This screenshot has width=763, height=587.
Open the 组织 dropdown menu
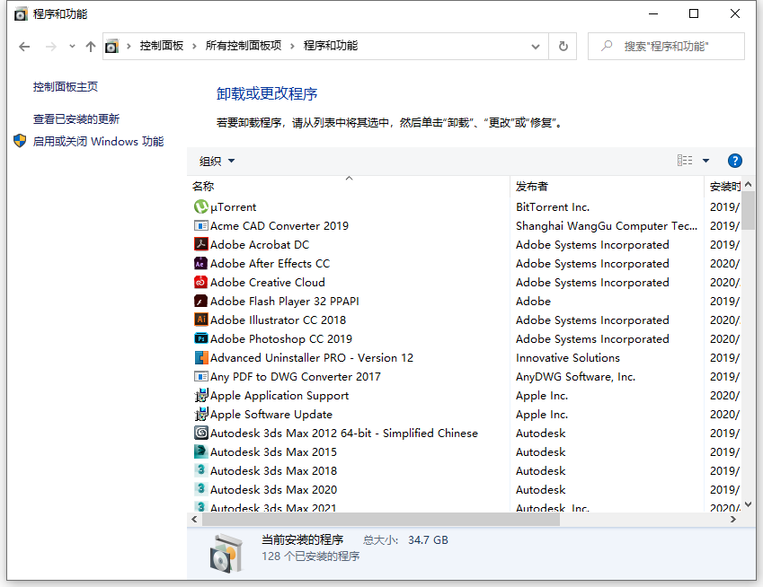[217, 161]
